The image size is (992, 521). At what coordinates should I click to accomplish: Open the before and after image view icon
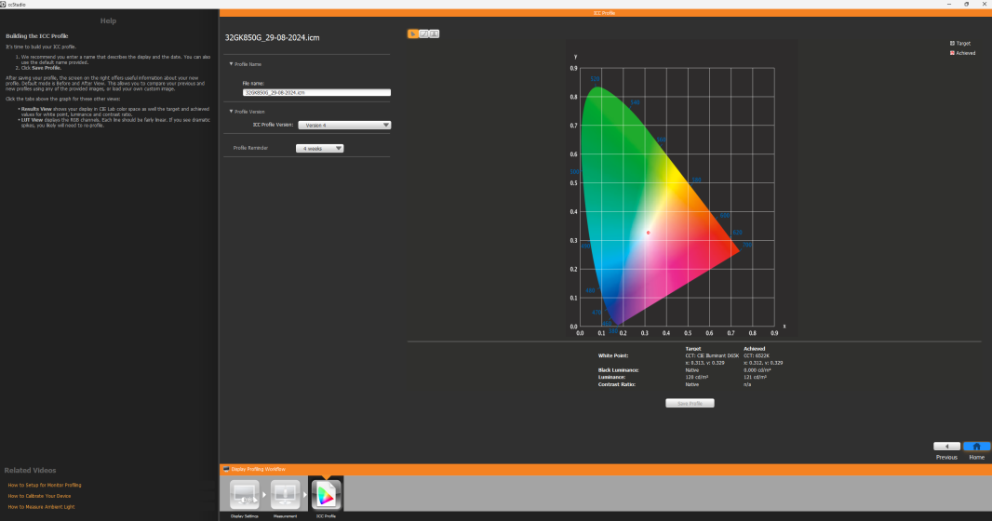pyautogui.click(x=434, y=33)
